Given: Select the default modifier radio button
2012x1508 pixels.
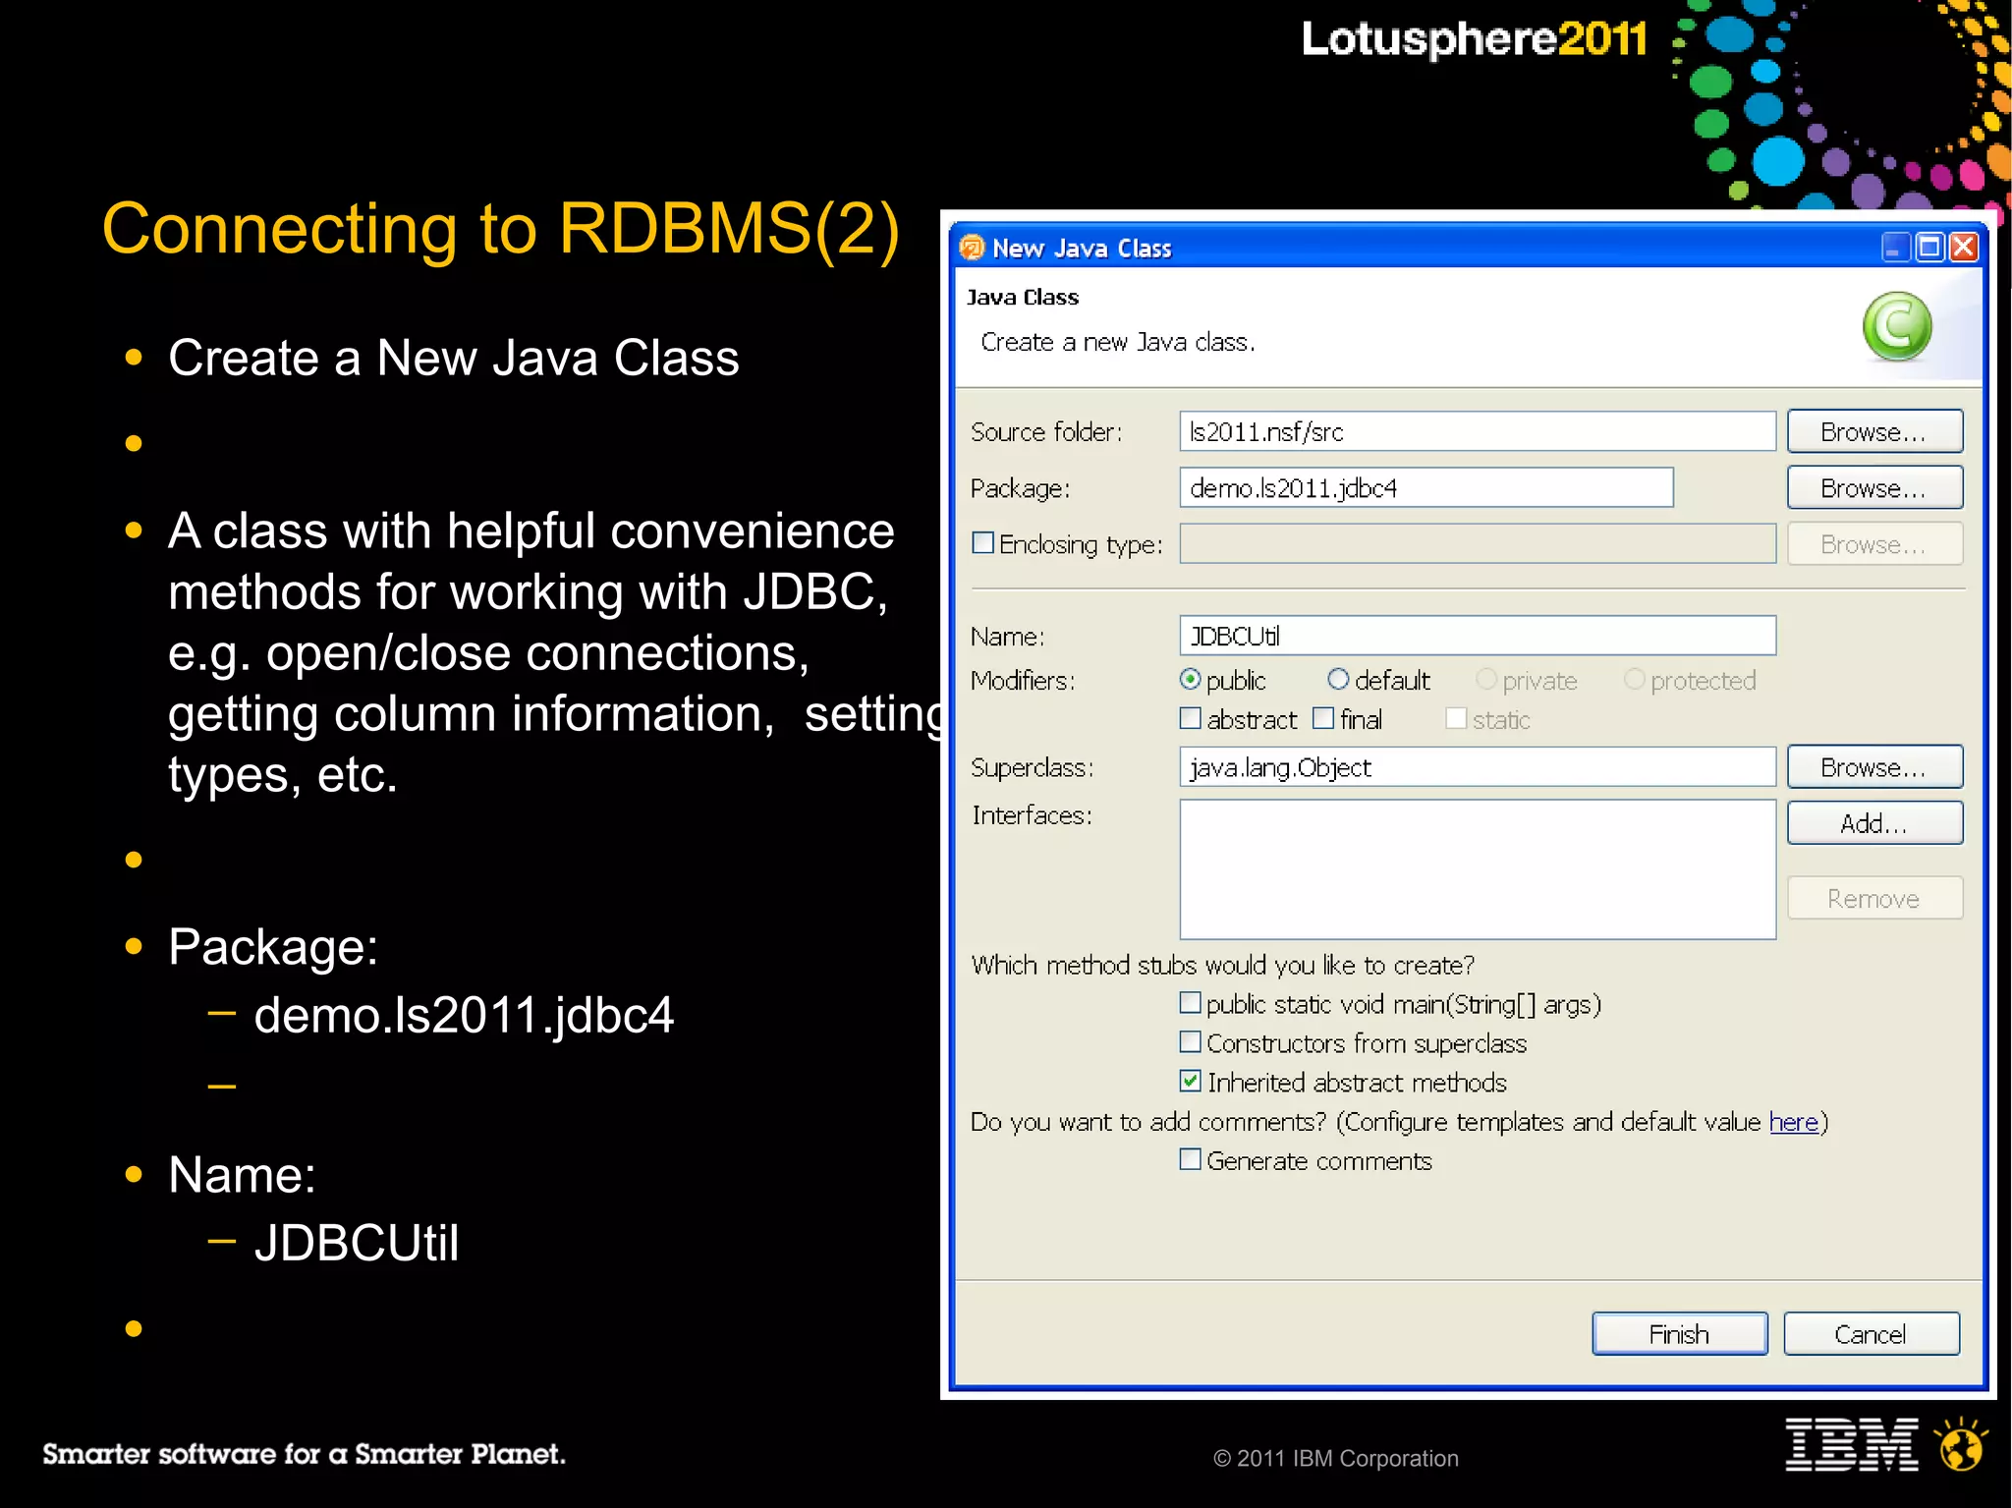Looking at the screenshot, I should [x=1338, y=679].
